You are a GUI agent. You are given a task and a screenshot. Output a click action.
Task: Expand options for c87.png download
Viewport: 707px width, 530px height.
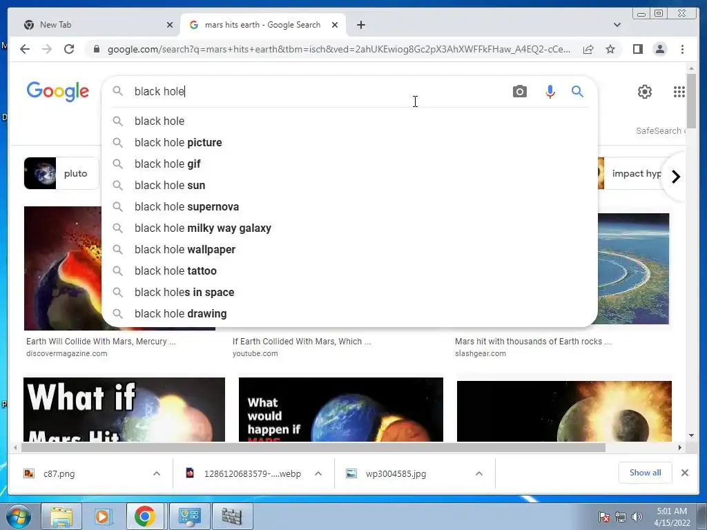coord(157,473)
